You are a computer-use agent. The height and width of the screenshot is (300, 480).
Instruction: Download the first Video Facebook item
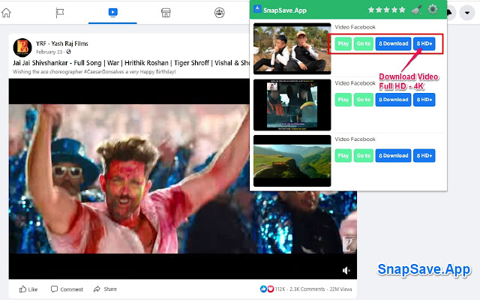coord(393,43)
